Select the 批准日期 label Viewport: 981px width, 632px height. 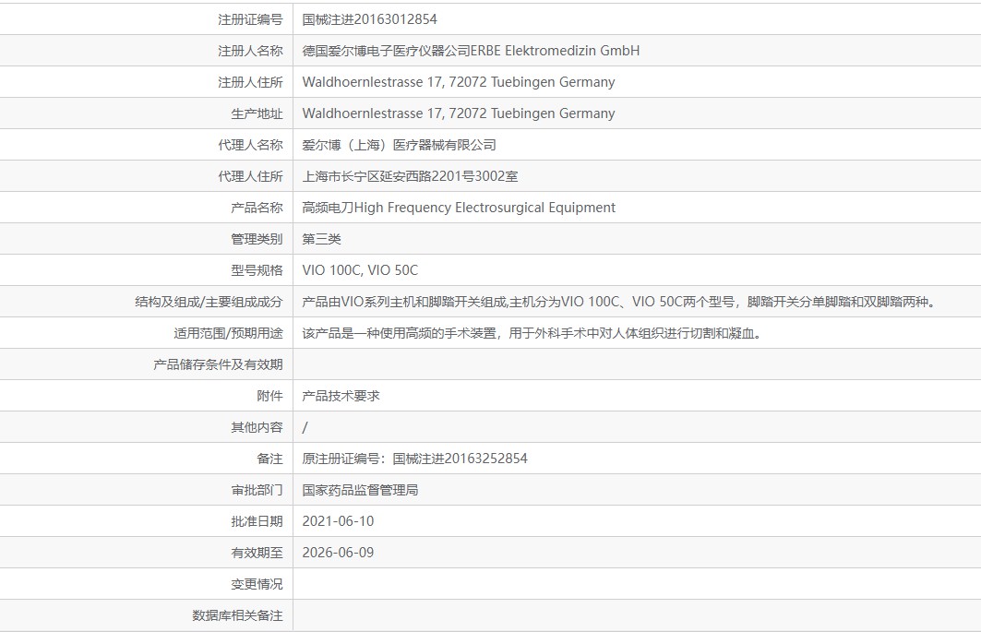point(257,521)
